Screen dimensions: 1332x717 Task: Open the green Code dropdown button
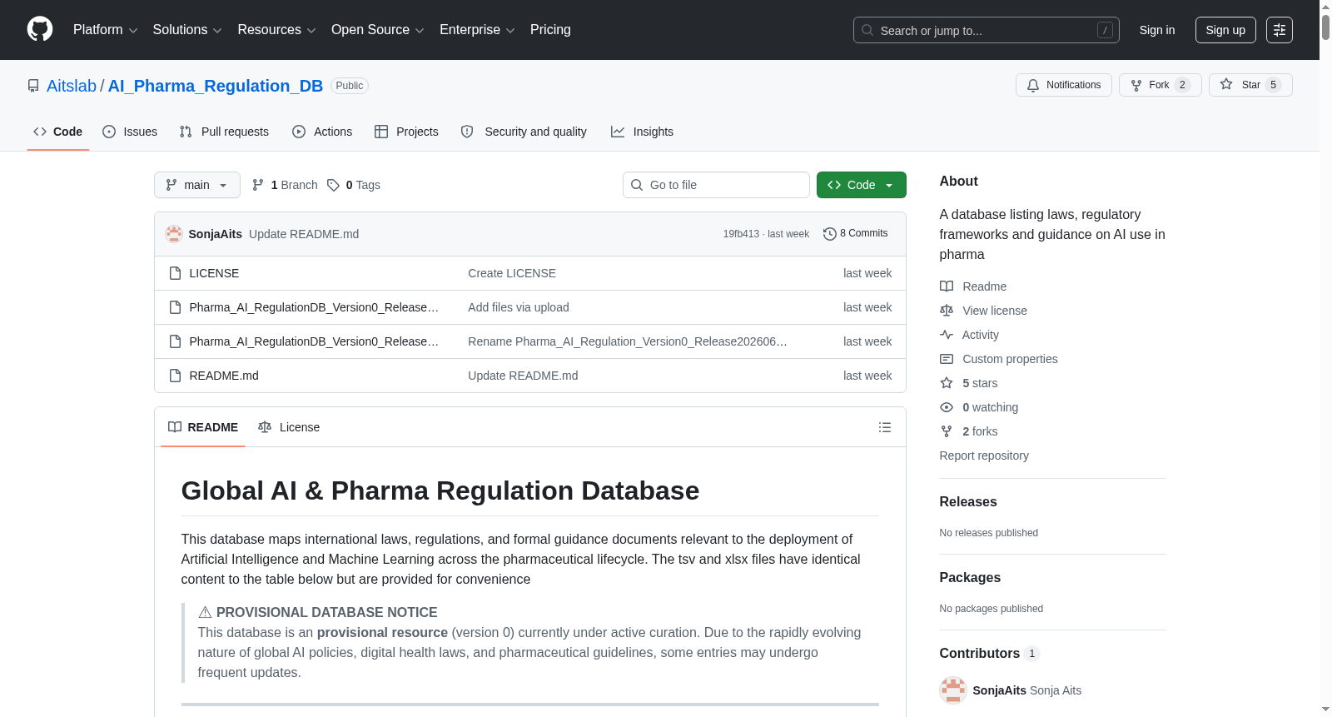[862, 185]
